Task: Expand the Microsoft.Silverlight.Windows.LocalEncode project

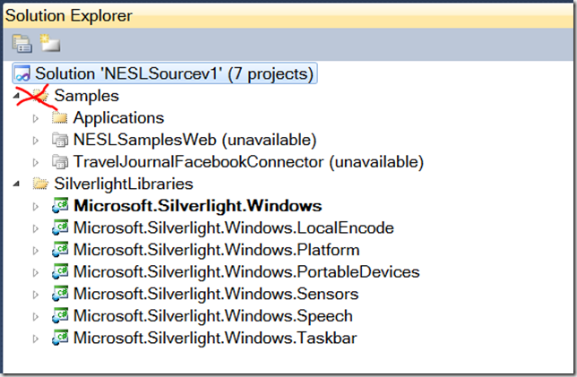Action: click(36, 228)
